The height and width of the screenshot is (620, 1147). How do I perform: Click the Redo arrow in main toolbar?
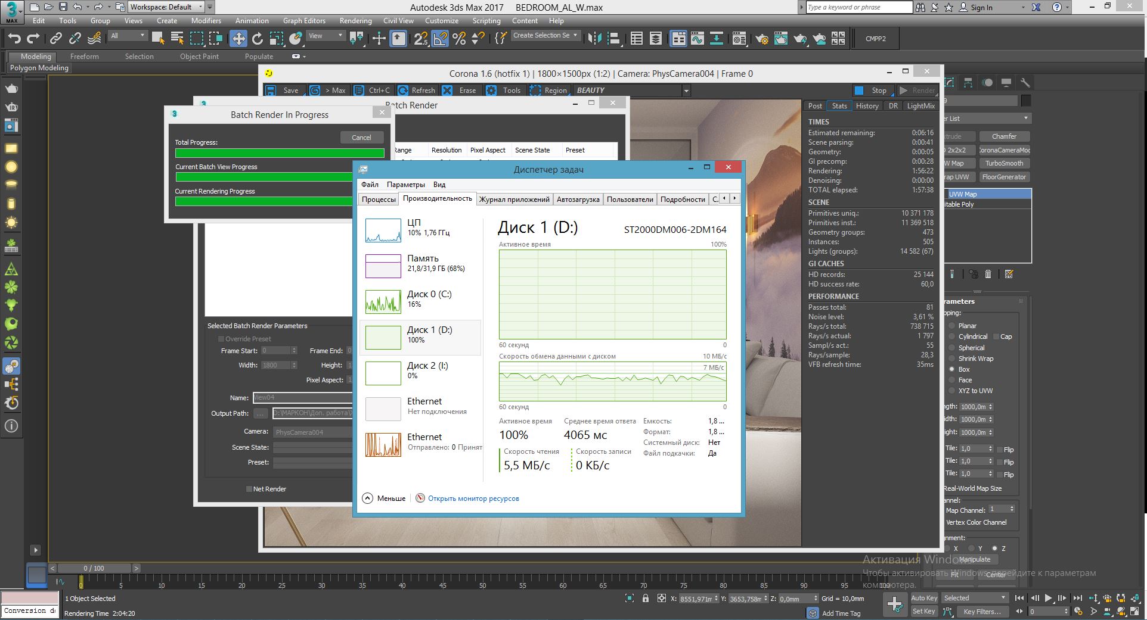(x=33, y=39)
